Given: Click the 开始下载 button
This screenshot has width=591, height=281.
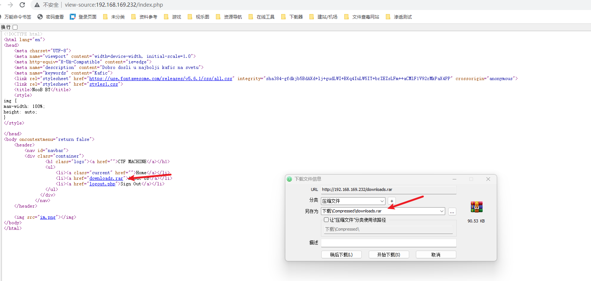Looking at the screenshot, I should point(389,255).
